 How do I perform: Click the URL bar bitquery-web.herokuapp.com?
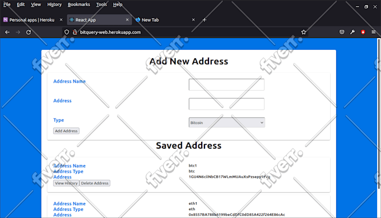(185, 32)
